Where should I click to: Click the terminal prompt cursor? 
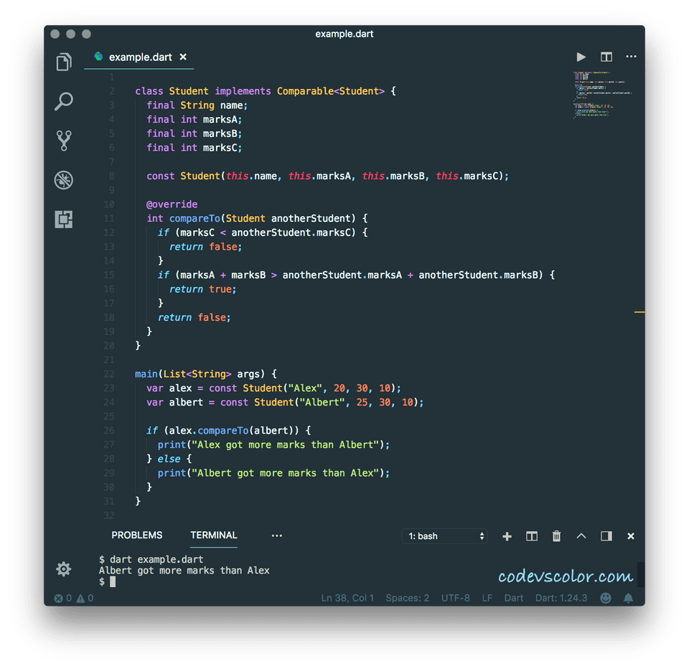click(x=113, y=581)
